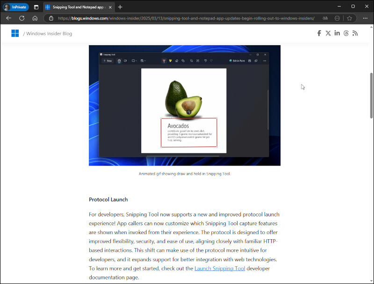Close the Snipping Tool and Notepad tab
Image resolution: width=374 pixels, height=284 pixels.
tap(110, 7)
